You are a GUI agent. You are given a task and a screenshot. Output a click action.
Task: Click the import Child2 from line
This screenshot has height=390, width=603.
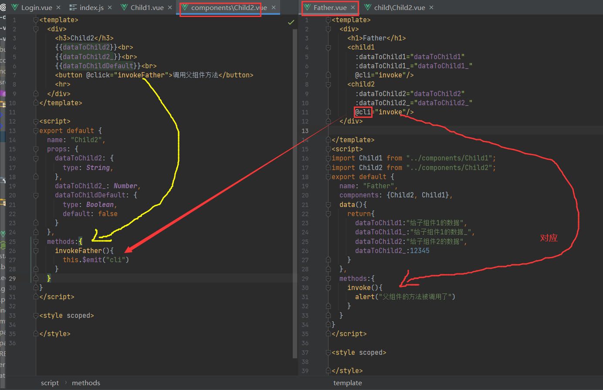click(x=414, y=168)
